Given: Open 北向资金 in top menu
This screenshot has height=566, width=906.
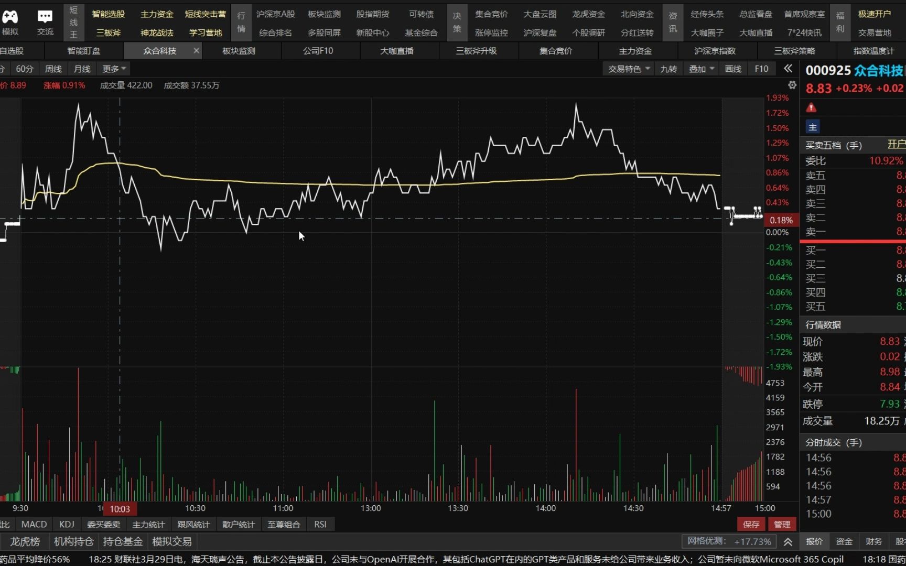Looking at the screenshot, I should point(637,14).
